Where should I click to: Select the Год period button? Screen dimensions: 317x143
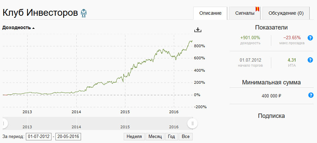pos(171,137)
